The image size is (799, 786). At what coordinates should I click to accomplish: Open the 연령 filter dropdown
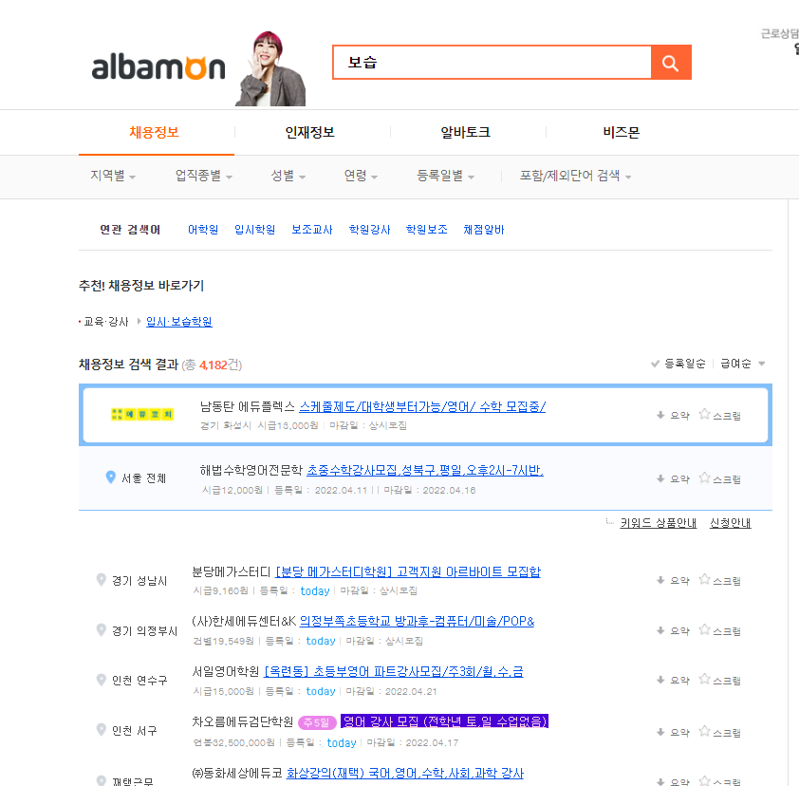[x=361, y=176]
